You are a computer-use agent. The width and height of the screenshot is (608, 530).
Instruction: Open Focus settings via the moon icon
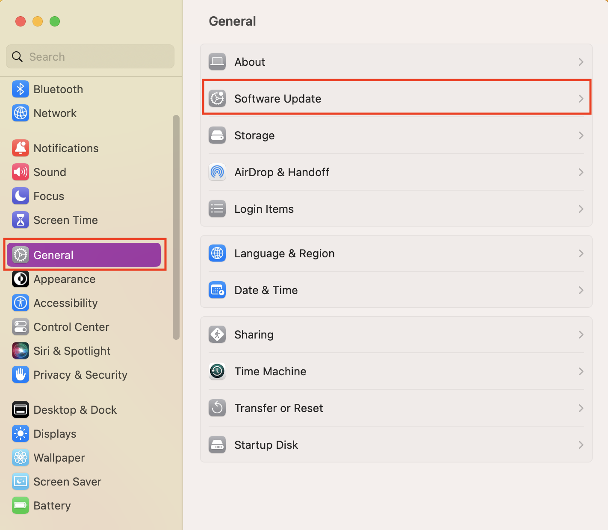pos(20,196)
